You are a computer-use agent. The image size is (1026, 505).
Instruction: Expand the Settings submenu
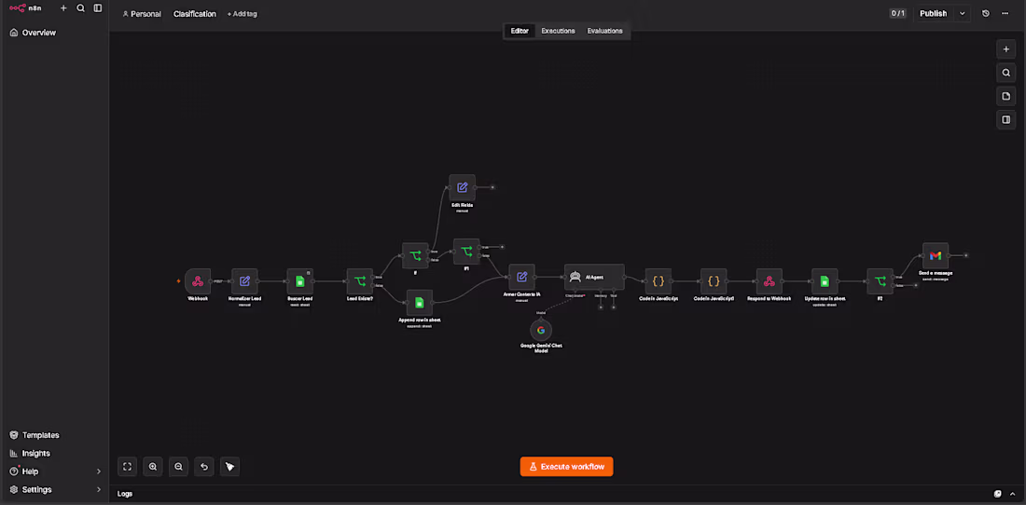tap(99, 489)
